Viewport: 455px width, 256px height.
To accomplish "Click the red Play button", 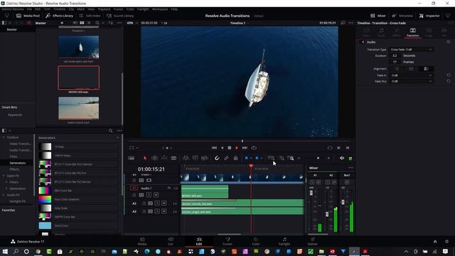I will tap(237, 148).
